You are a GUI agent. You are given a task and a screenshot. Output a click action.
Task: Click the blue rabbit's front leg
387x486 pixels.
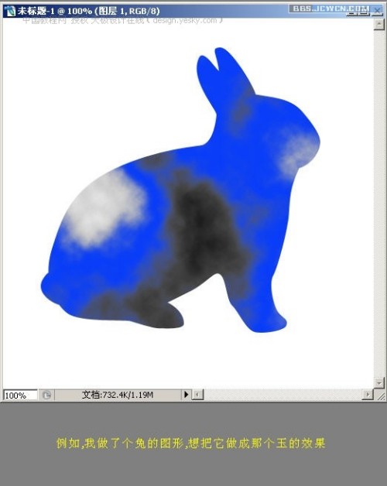(269, 306)
